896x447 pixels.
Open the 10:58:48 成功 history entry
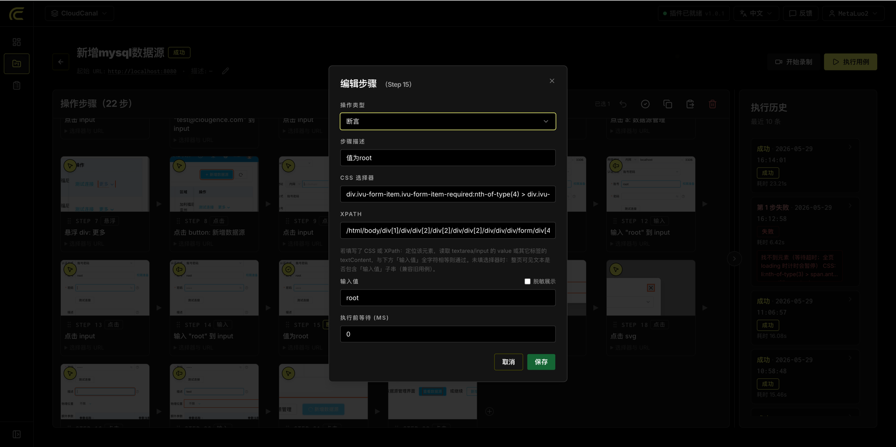(x=805, y=377)
